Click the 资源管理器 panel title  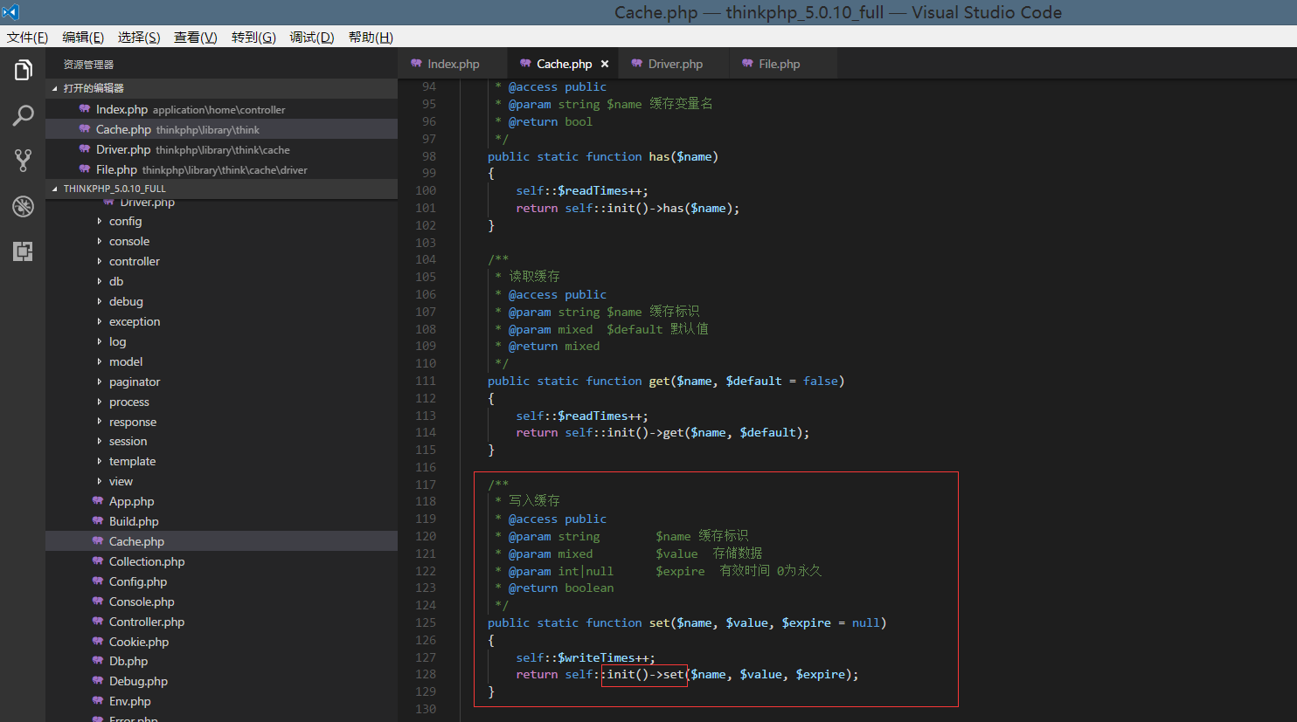tap(88, 65)
